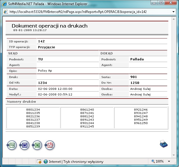This screenshot has height=167, width=179.
Task: Click the operation type 'Przyjęcie'
Action: coord(46,47)
